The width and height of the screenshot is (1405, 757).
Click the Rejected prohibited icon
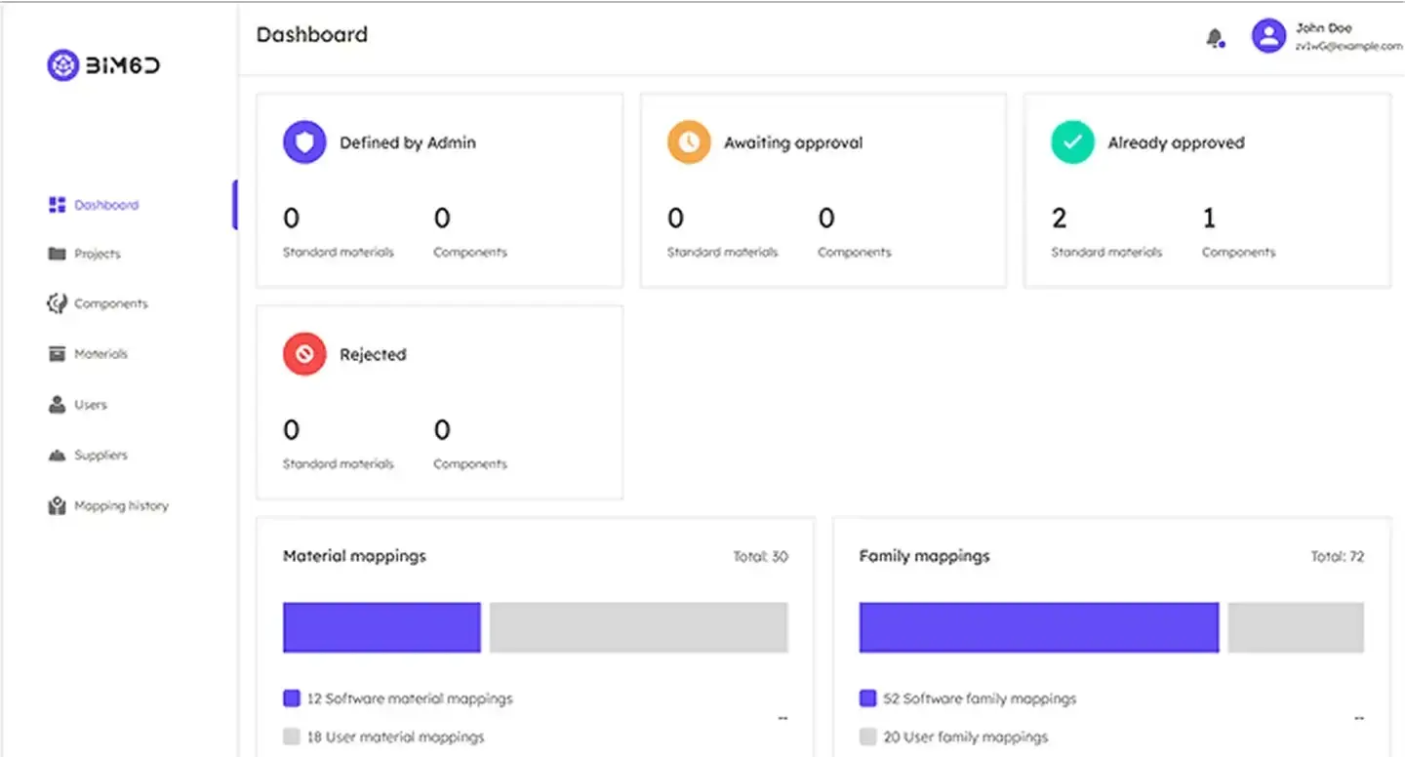304,354
